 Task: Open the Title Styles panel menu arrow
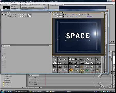pyautogui.click(x=103, y=57)
